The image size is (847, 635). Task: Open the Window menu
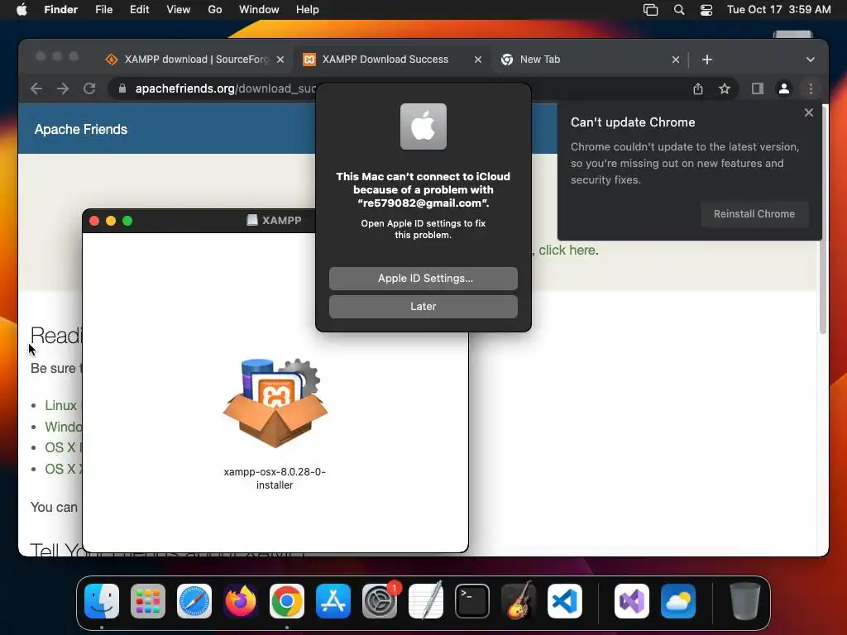pos(259,10)
